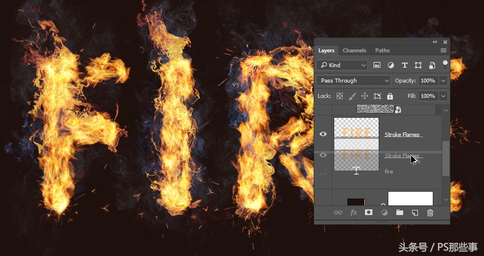Image resolution: width=484 pixels, height=256 pixels.
Task: Toggle layer filtering on/off switch
Action: tap(445, 65)
